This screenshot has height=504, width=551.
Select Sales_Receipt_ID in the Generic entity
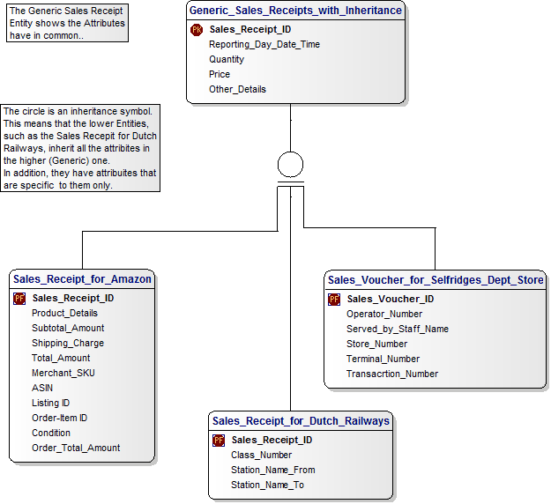click(x=250, y=29)
